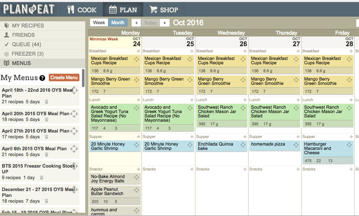The height and width of the screenshot is (216, 359).
Task: Open the Shop tab
Action: (x=164, y=10)
